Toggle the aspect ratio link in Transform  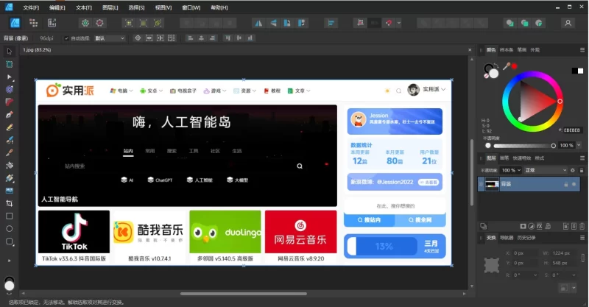[x=582, y=258]
